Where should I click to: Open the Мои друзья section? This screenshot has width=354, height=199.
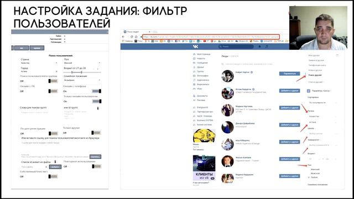point(314,55)
